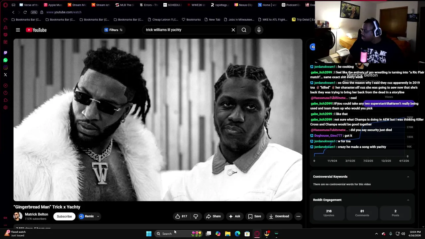Screen dimensions: 425x239
Task: Open Task View on the taskbar
Action: [208, 234]
